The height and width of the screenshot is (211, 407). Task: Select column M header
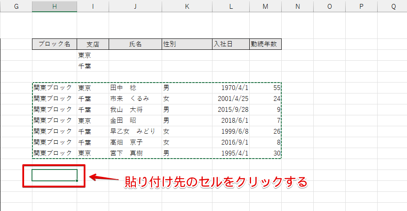(265, 6)
